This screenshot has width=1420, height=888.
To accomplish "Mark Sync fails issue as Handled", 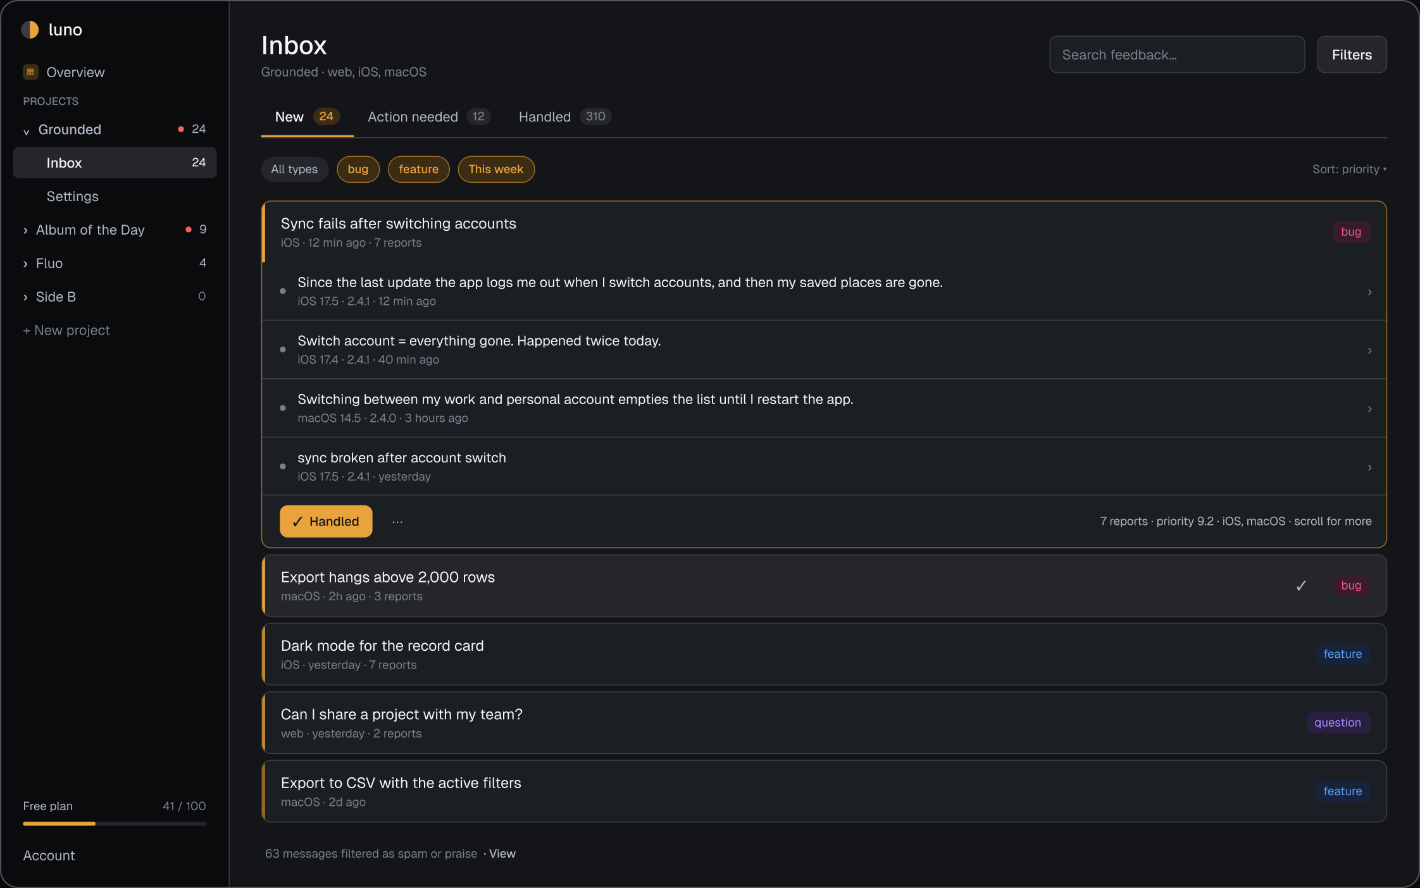I will (x=326, y=522).
